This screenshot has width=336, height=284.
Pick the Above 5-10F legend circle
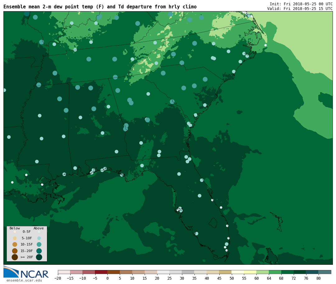pyautogui.click(x=39, y=238)
